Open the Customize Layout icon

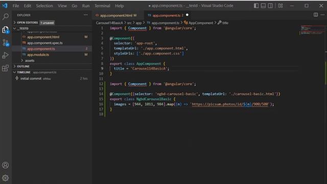pyautogui.click(x=281, y=6)
